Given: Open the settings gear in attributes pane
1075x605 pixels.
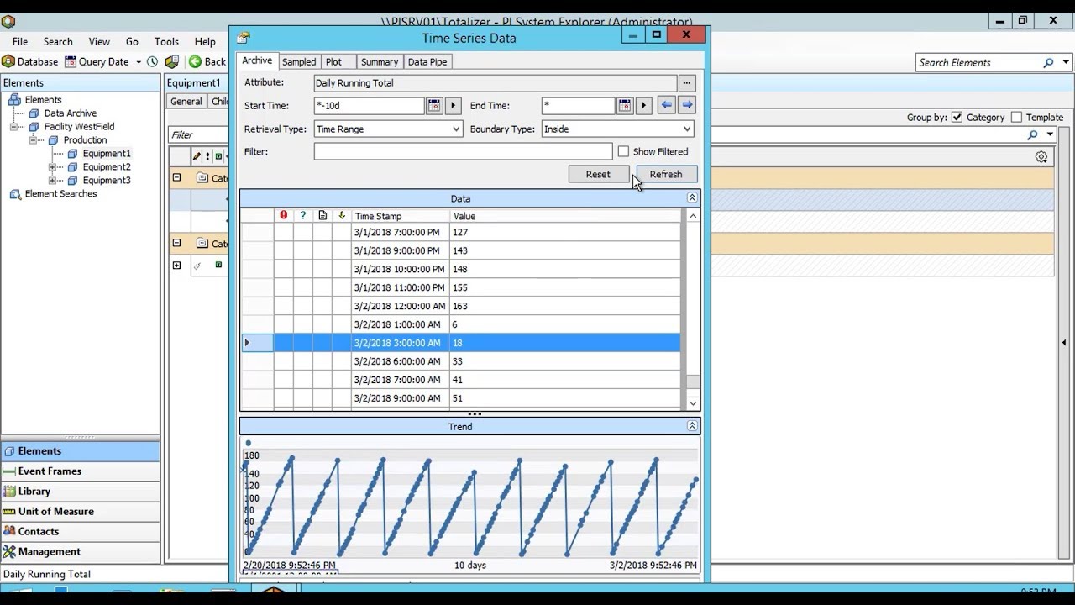Looking at the screenshot, I should pyautogui.click(x=1041, y=157).
